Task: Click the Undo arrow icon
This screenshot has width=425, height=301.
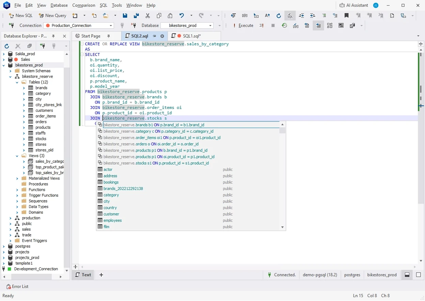Action: (x=182, y=16)
